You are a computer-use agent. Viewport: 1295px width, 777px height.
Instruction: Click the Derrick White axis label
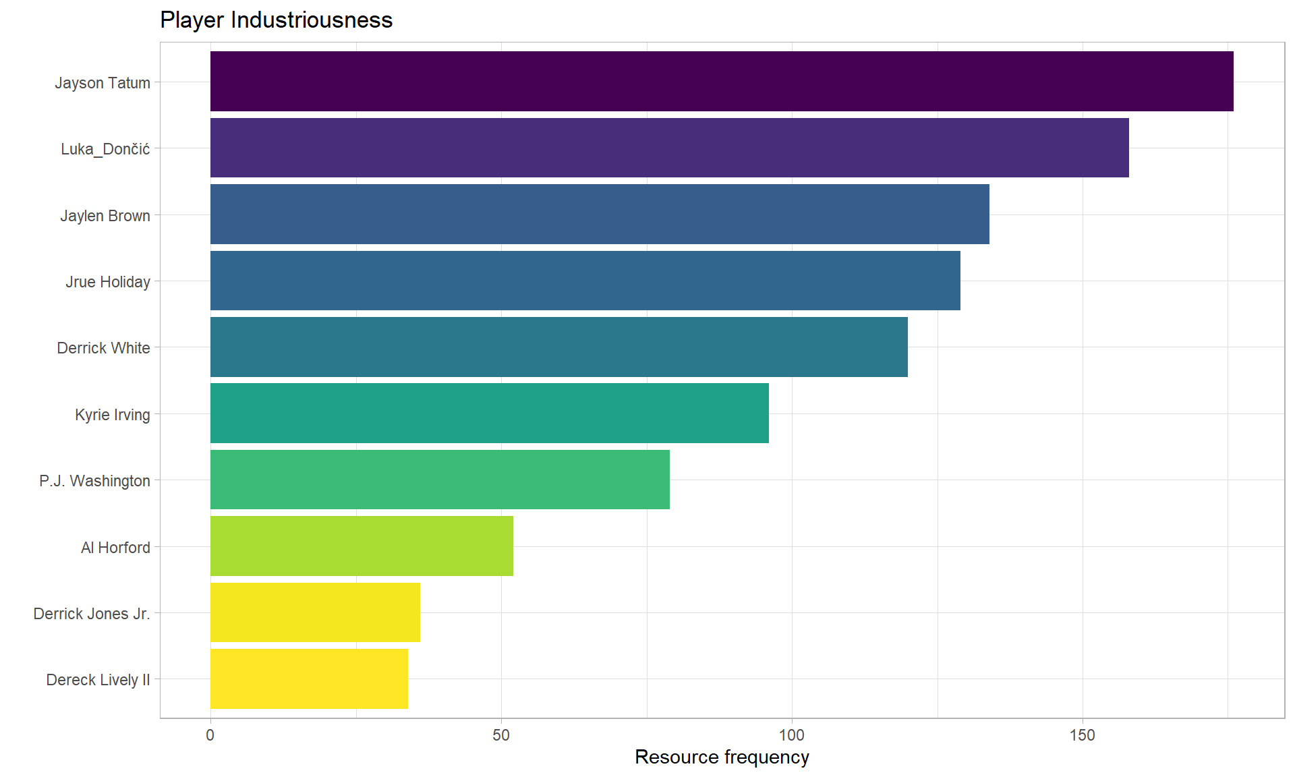pos(104,348)
